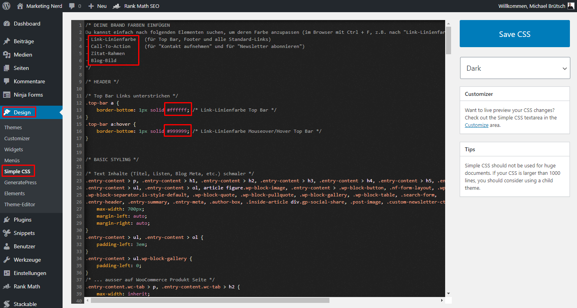Open the Menüs submenu item
This screenshot has width=577, height=308.
point(12,160)
